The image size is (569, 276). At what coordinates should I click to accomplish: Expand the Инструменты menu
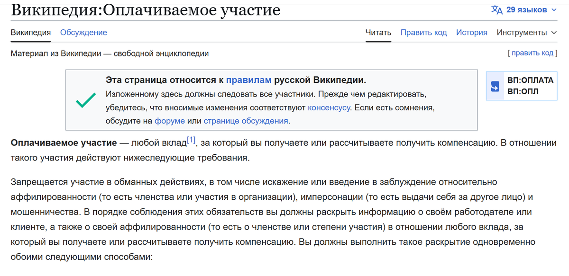pyautogui.click(x=527, y=33)
